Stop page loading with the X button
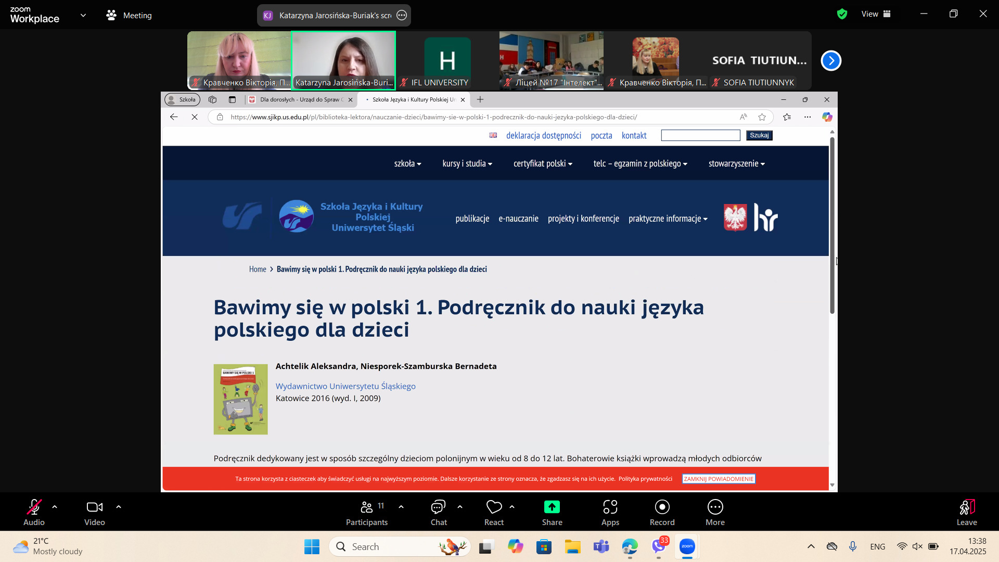 coord(195,117)
